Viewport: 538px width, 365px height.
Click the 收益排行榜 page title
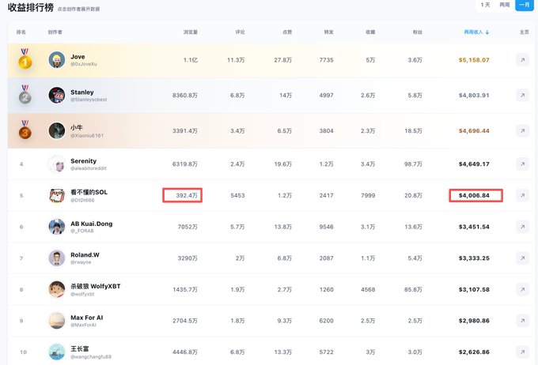pos(31,7)
